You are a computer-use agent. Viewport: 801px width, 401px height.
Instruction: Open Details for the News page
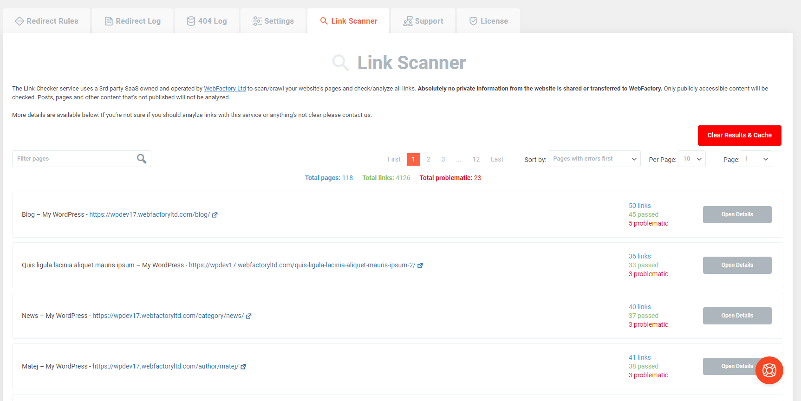click(737, 316)
